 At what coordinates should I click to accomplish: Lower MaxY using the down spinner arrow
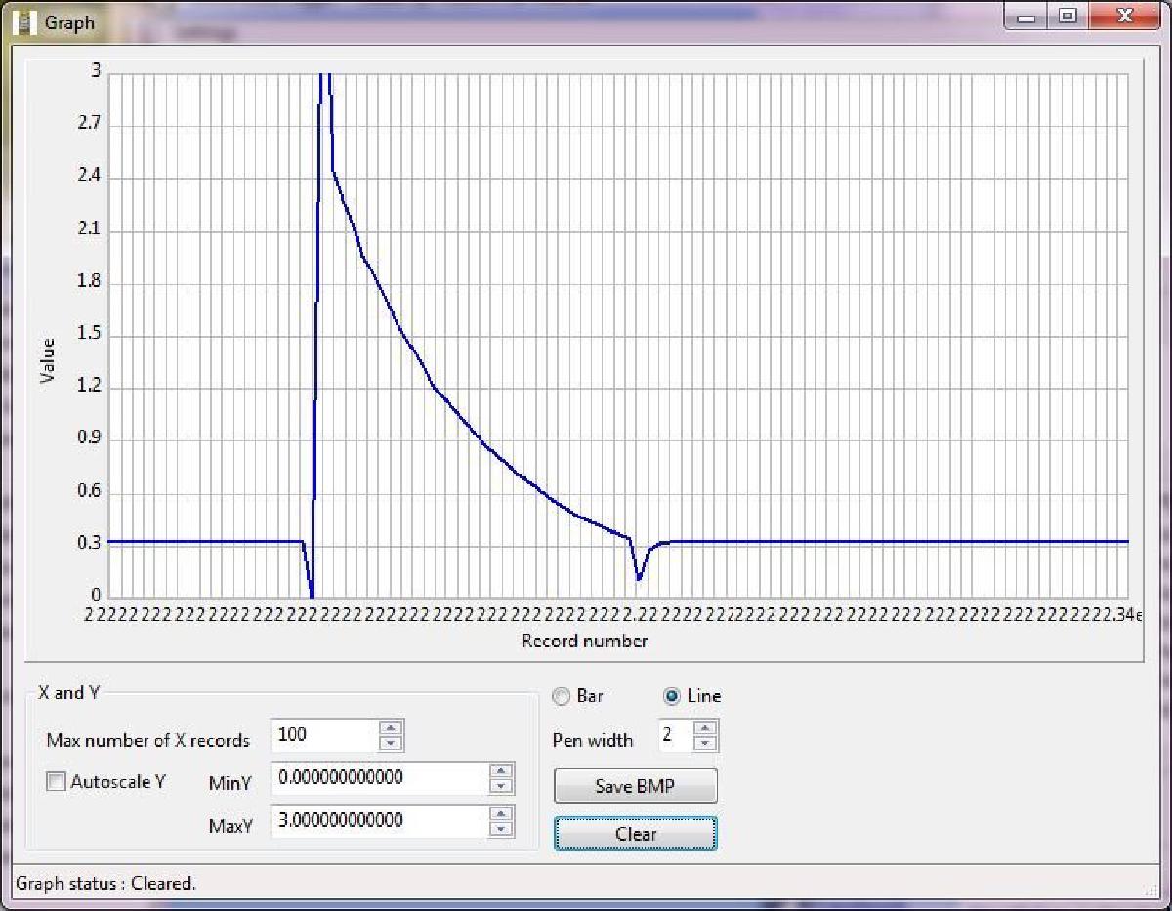coord(501,829)
